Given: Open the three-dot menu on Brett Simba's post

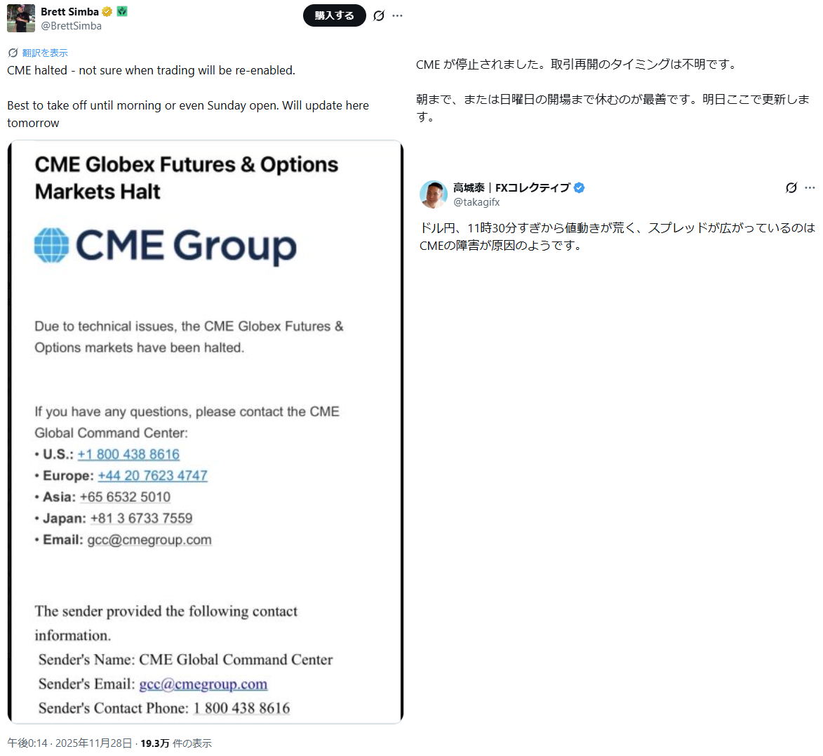Looking at the screenshot, I should 398,15.
